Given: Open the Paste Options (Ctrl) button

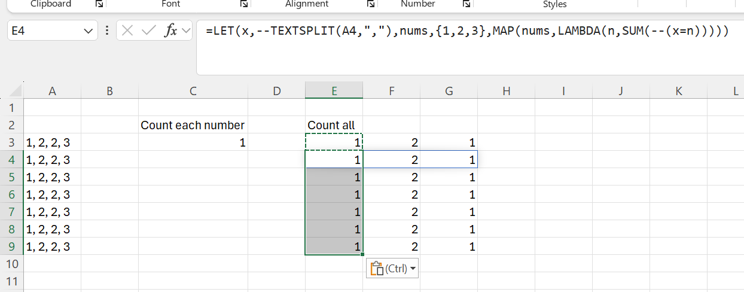Looking at the screenshot, I should (392, 269).
